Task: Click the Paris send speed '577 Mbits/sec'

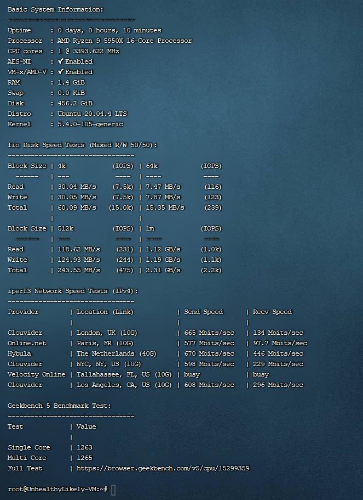Action: tap(209, 343)
